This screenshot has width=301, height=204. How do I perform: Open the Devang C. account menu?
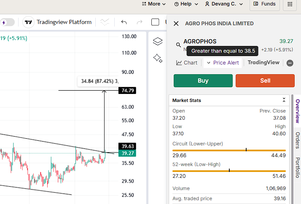tap(224, 4)
